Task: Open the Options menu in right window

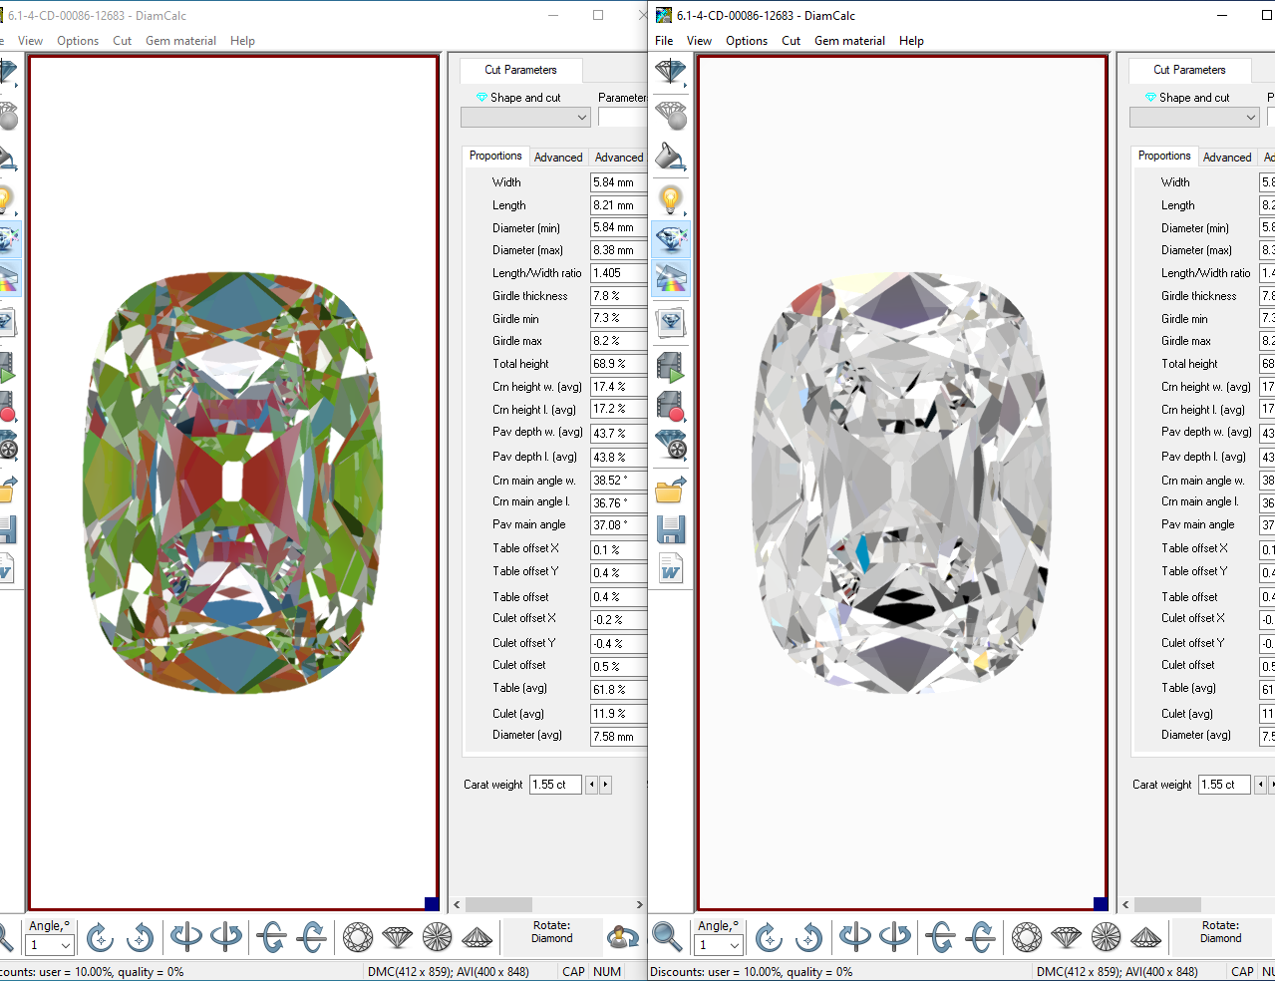Action: click(x=747, y=41)
